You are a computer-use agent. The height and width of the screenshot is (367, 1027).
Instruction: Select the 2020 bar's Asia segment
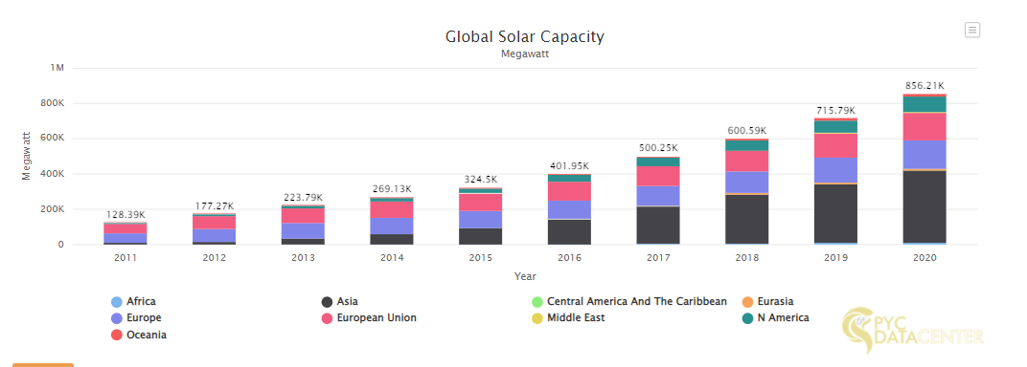[x=924, y=206]
